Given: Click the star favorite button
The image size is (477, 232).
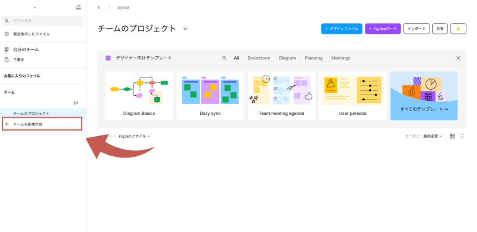Looking at the screenshot, I should pos(458,29).
